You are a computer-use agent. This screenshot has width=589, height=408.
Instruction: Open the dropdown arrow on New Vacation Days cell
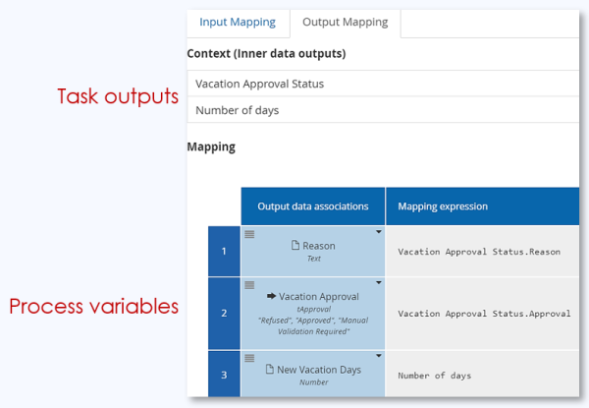pos(379,357)
